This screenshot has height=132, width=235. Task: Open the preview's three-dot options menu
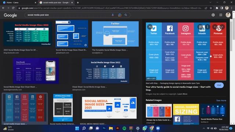(x=207, y=27)
